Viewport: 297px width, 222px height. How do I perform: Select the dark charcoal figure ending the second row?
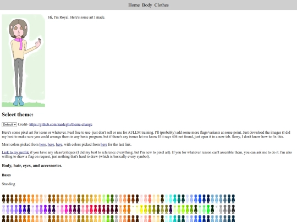point(233,209)
